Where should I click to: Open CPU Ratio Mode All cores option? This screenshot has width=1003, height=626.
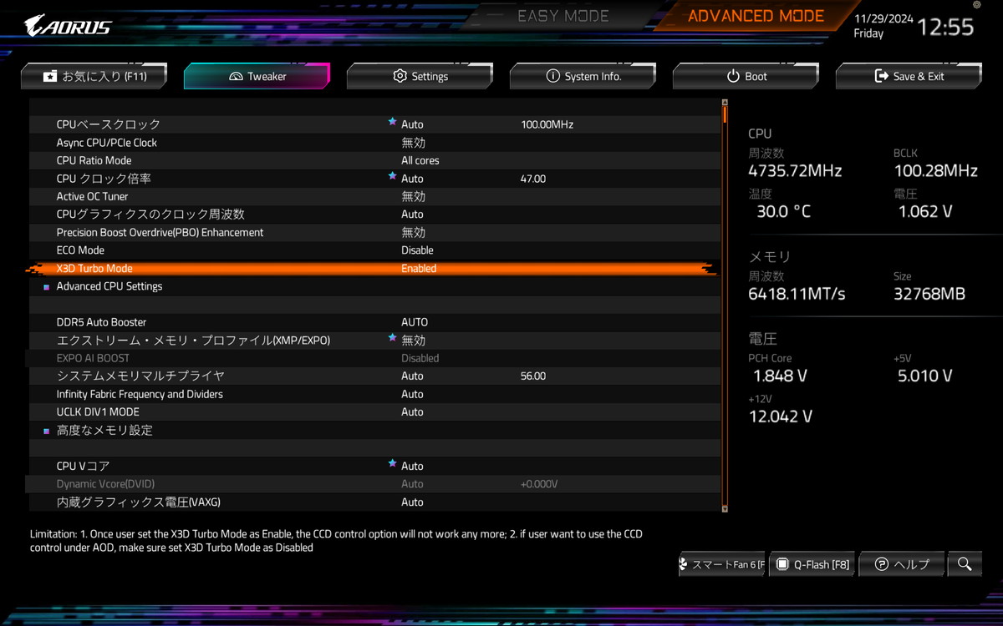pos(420,160)
